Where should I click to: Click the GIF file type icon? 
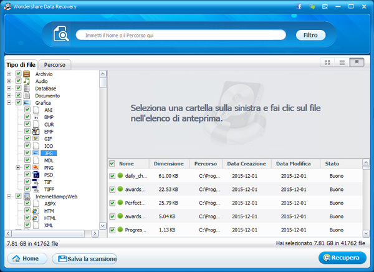pyautogui.click(x=36, y=138)
